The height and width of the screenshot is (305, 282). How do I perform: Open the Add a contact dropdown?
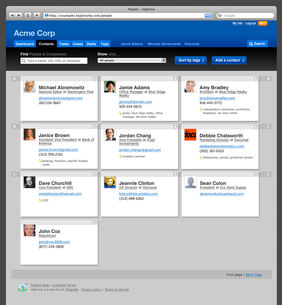[x=229, y=60]
